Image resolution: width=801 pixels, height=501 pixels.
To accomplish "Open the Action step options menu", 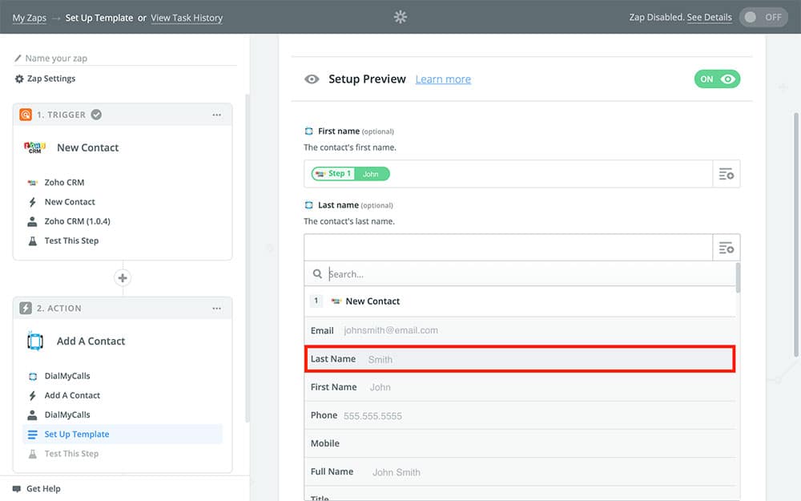I will 217,309.
